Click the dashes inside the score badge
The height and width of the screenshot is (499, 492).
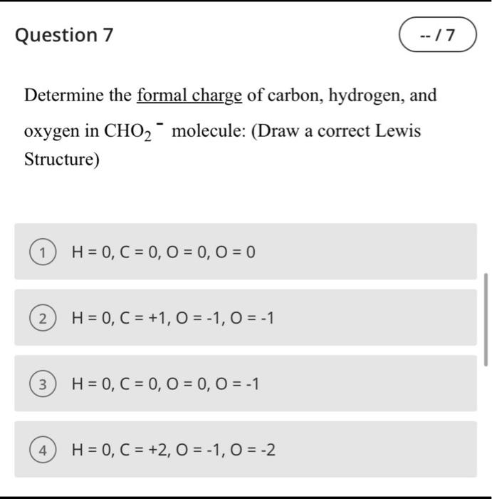click(x=424, y=36)
